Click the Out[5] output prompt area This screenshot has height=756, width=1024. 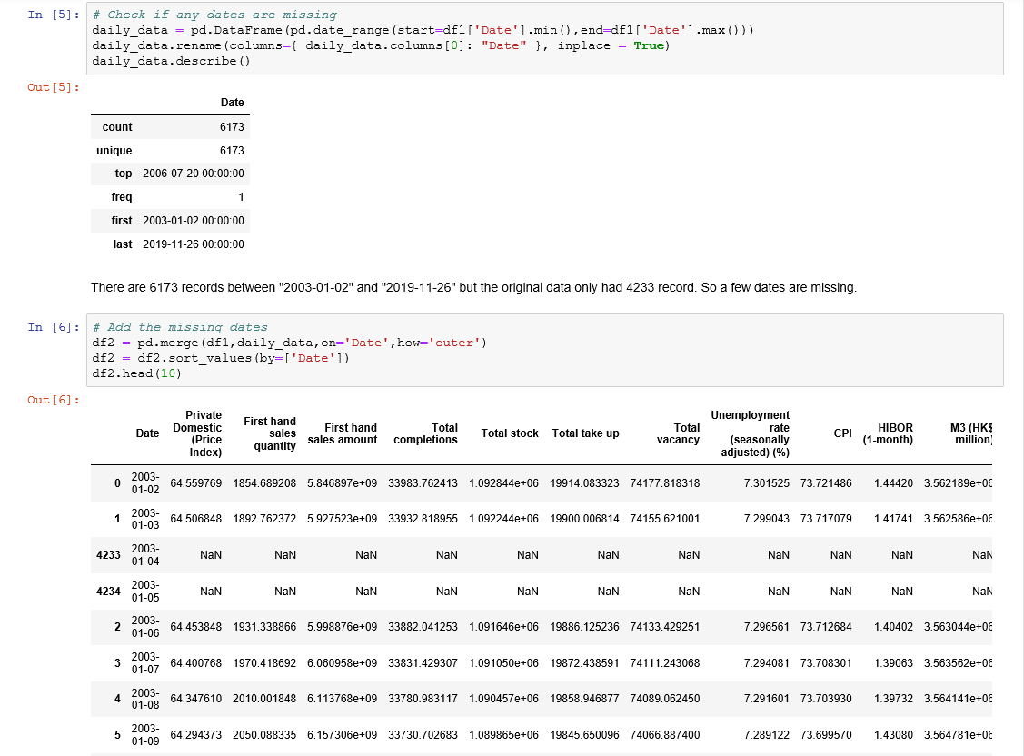point(54,87)
